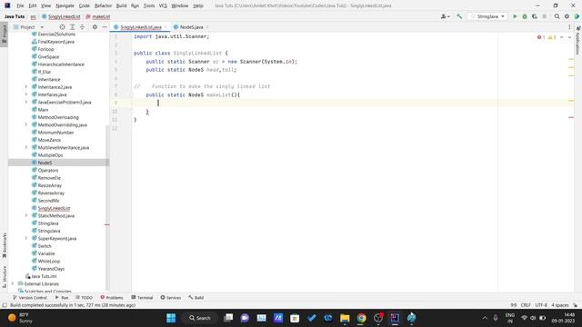Open Search Everywhere magnifier icon
This screenshot has width=582, height=327.
coord(557,16)
